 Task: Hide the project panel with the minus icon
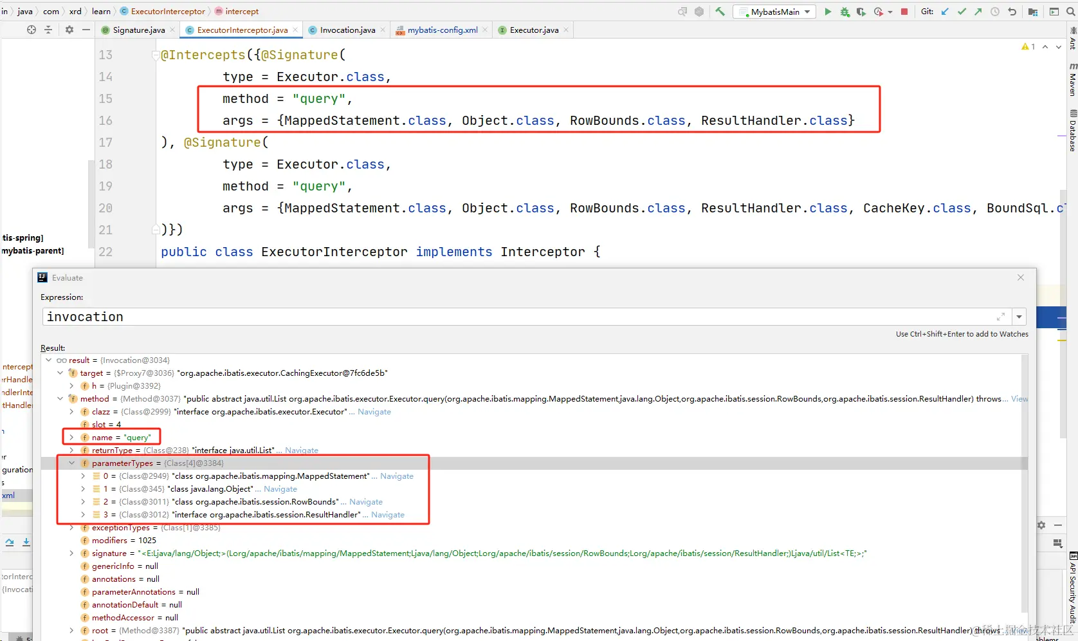click(x=86, y=30)
